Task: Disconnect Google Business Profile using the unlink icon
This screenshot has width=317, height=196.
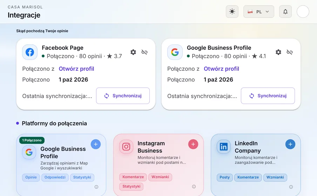Action: [290, 52]
